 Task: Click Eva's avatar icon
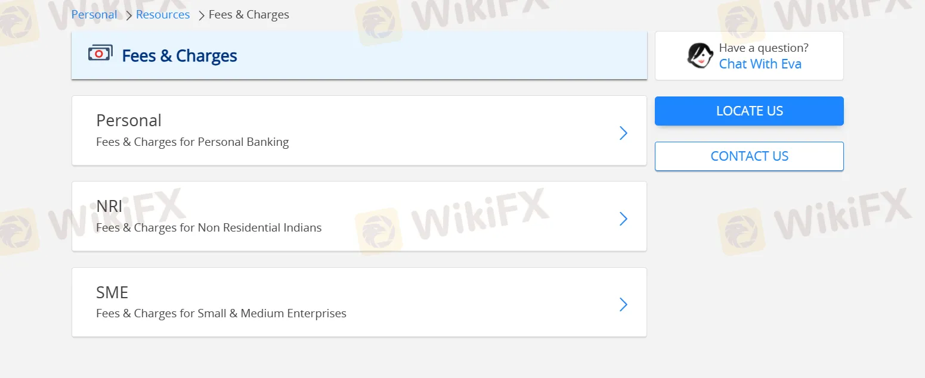(x=700, y=55)
